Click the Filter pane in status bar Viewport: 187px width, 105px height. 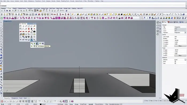[x=107, y=104]
